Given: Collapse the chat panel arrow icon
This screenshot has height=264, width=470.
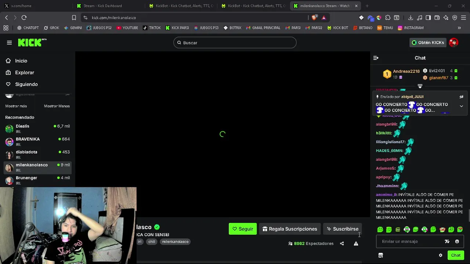Looking at the screenshot, I should [376, 58].
